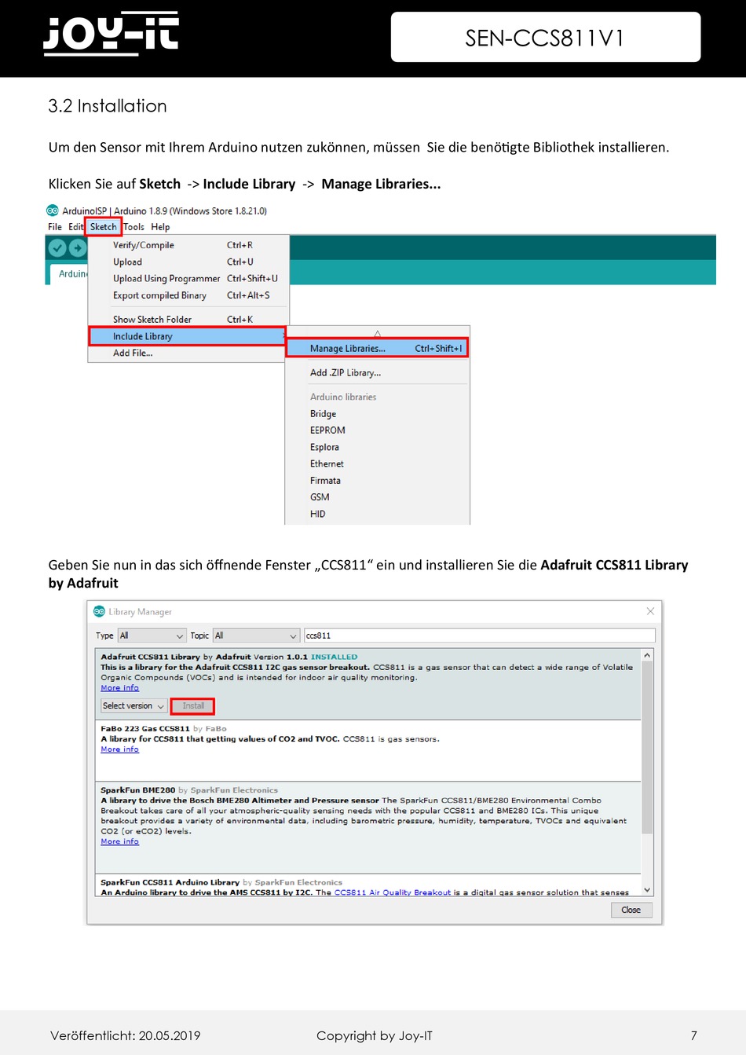Viewport: 746px width, 1055px height.
Task: Open the File menu
Action: click(55, 227)
